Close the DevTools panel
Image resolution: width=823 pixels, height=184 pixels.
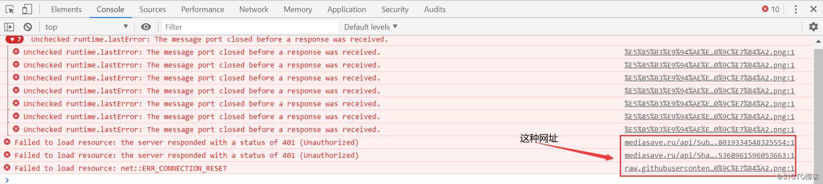click(x=813, y=9)
